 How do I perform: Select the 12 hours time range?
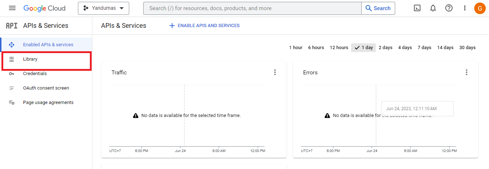[339, 48]
